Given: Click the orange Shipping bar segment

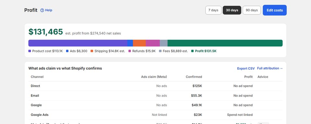Looking at the screenshot, I should pos(139,43).
